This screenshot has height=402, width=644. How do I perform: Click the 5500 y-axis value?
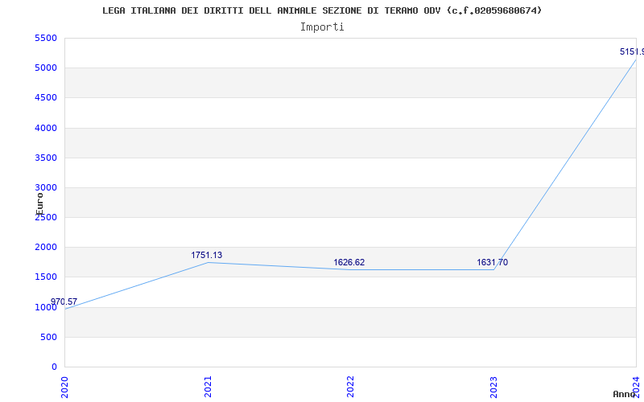(x=46, y=38)
